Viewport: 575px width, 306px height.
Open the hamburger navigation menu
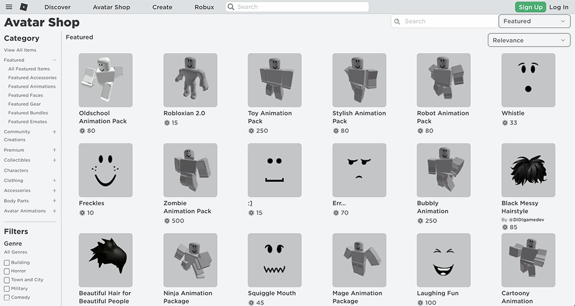coord(9,7)
